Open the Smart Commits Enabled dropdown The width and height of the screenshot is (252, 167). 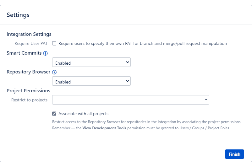[91, 62]
